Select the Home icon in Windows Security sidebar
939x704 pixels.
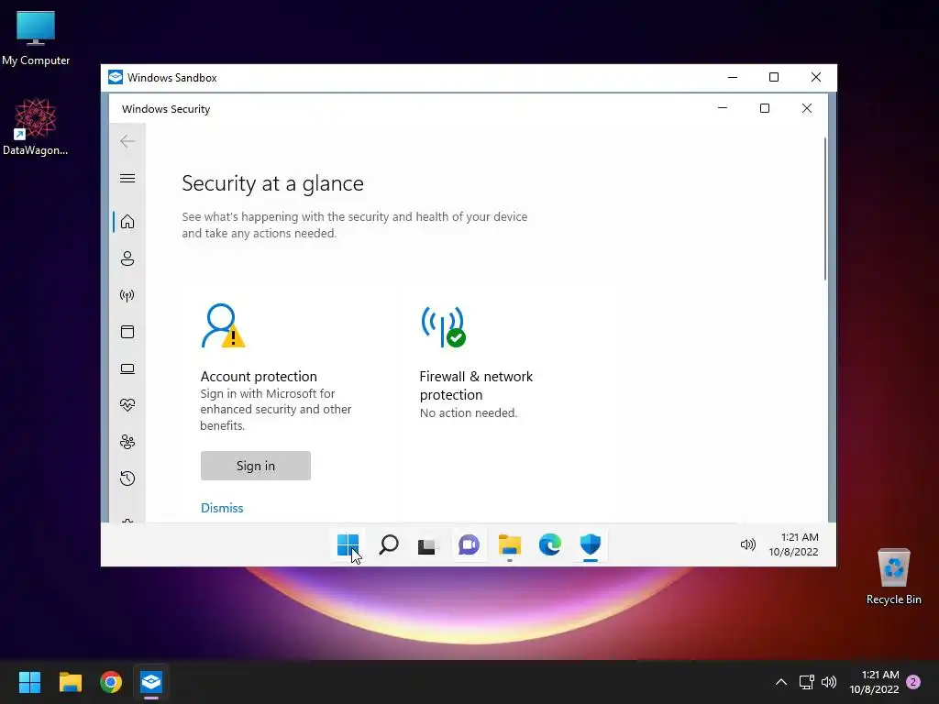coord(127,222)
